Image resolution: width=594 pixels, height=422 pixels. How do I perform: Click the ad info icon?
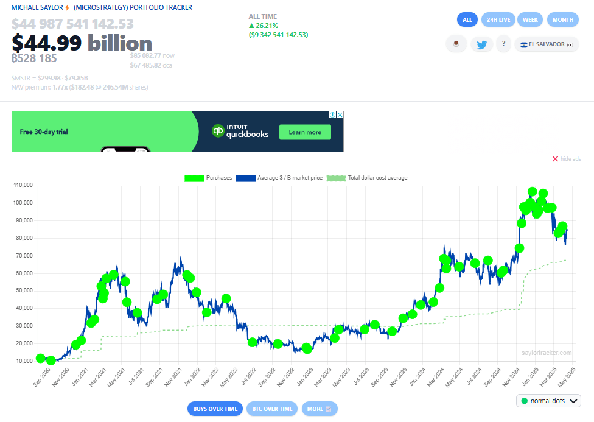(332, 115)
